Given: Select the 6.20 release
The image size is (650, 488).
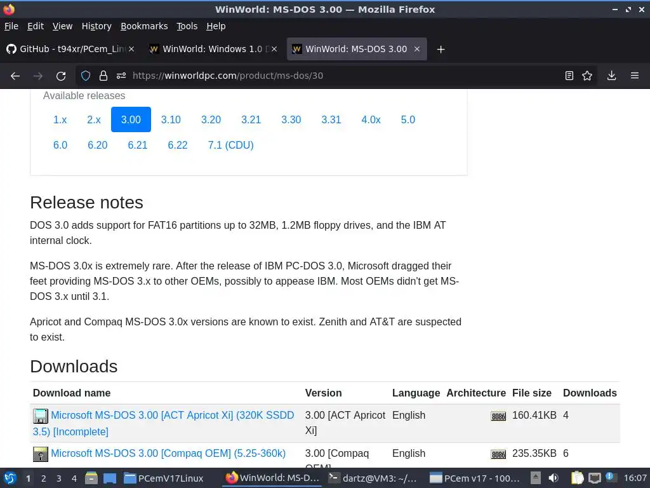Looking at the screenshot, I should [97, 145].
